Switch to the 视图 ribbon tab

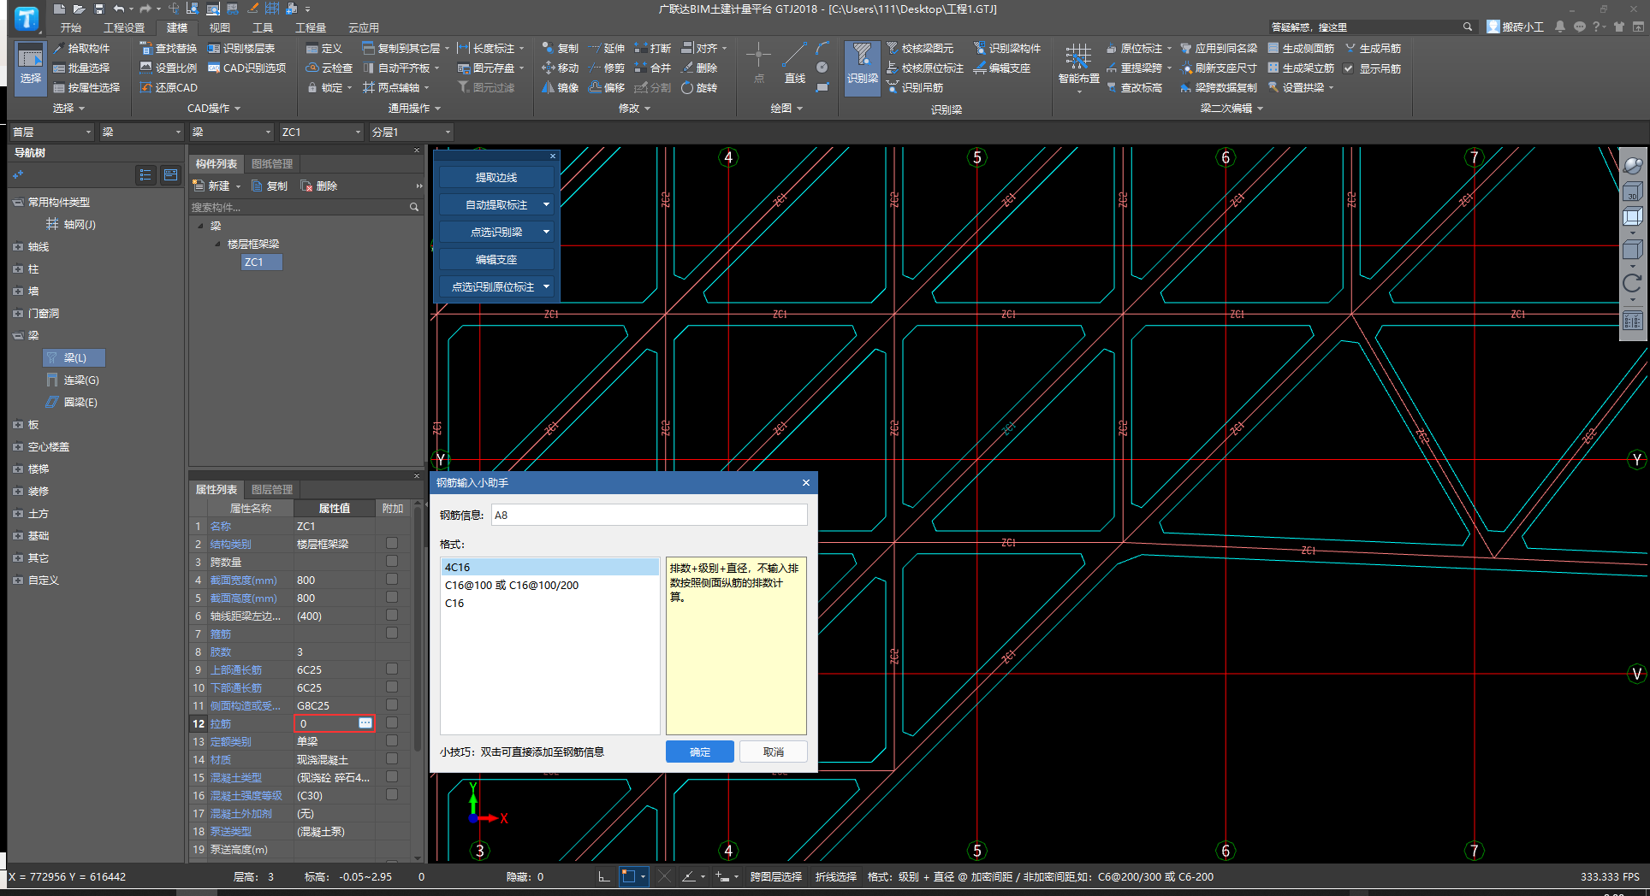pyautogui.click(x=220, y=27)
